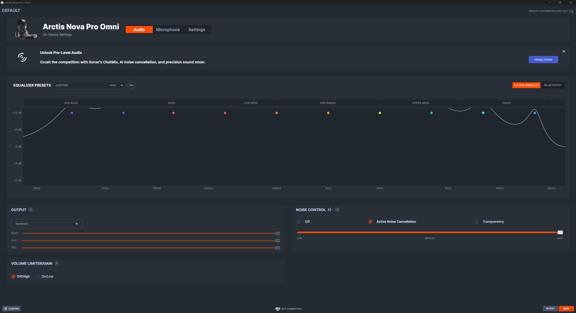The image size is (576, 313).
Task: Select the teal EQ band point in upper mids
Action: (x=431, y=113)
